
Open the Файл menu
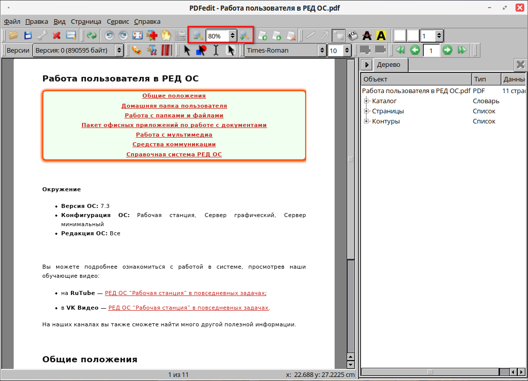pyautogui.click(x=12, y=21)
